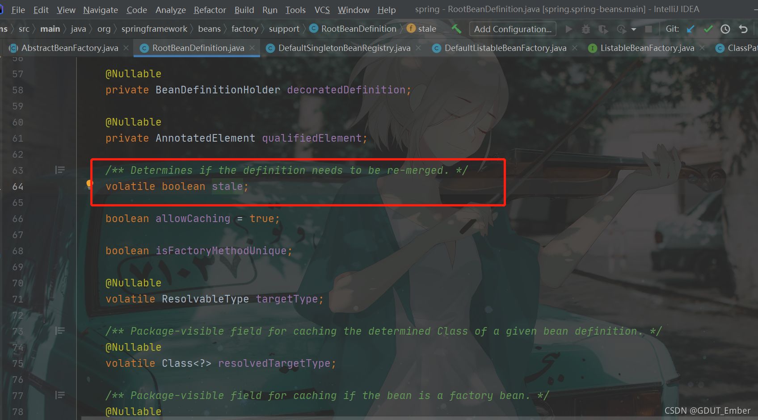The width and height of the screenshot is (758, 420).
Task: Toggle rendered doc comment at line 63
Action: pyautogui.click(x=60, y=170)
